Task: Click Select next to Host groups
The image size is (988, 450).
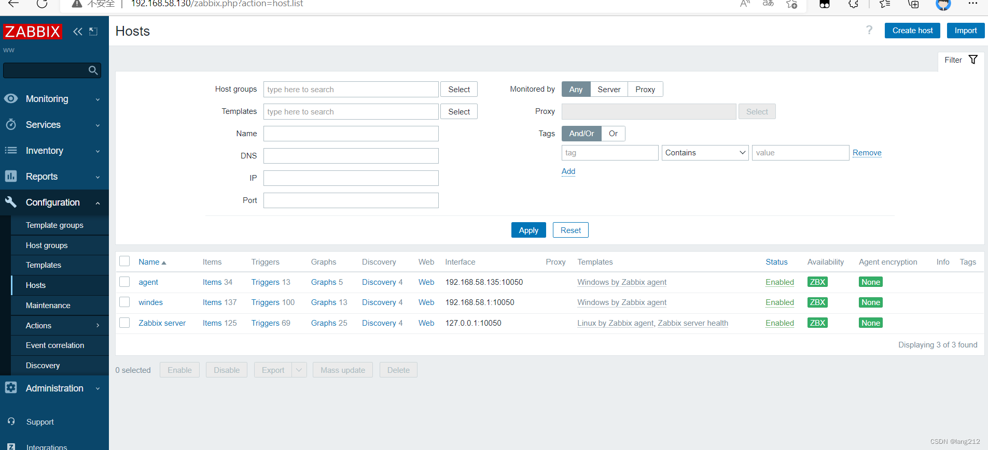Action: tap(459, 89)
